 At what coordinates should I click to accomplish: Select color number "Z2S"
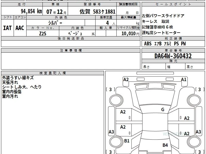point(43,34)
